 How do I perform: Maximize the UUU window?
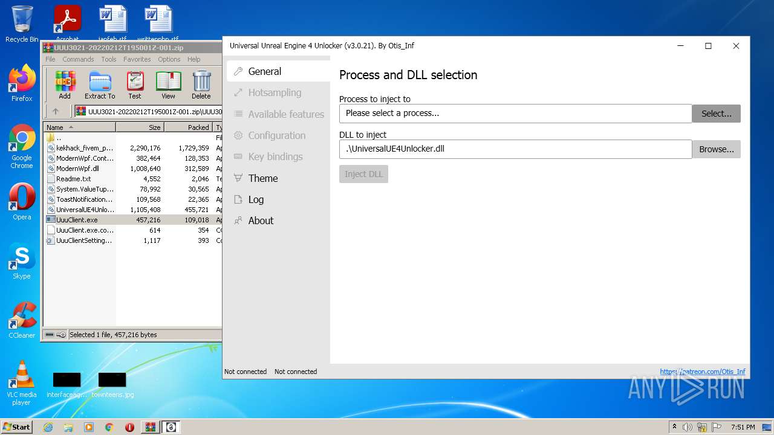pos(708,46)
